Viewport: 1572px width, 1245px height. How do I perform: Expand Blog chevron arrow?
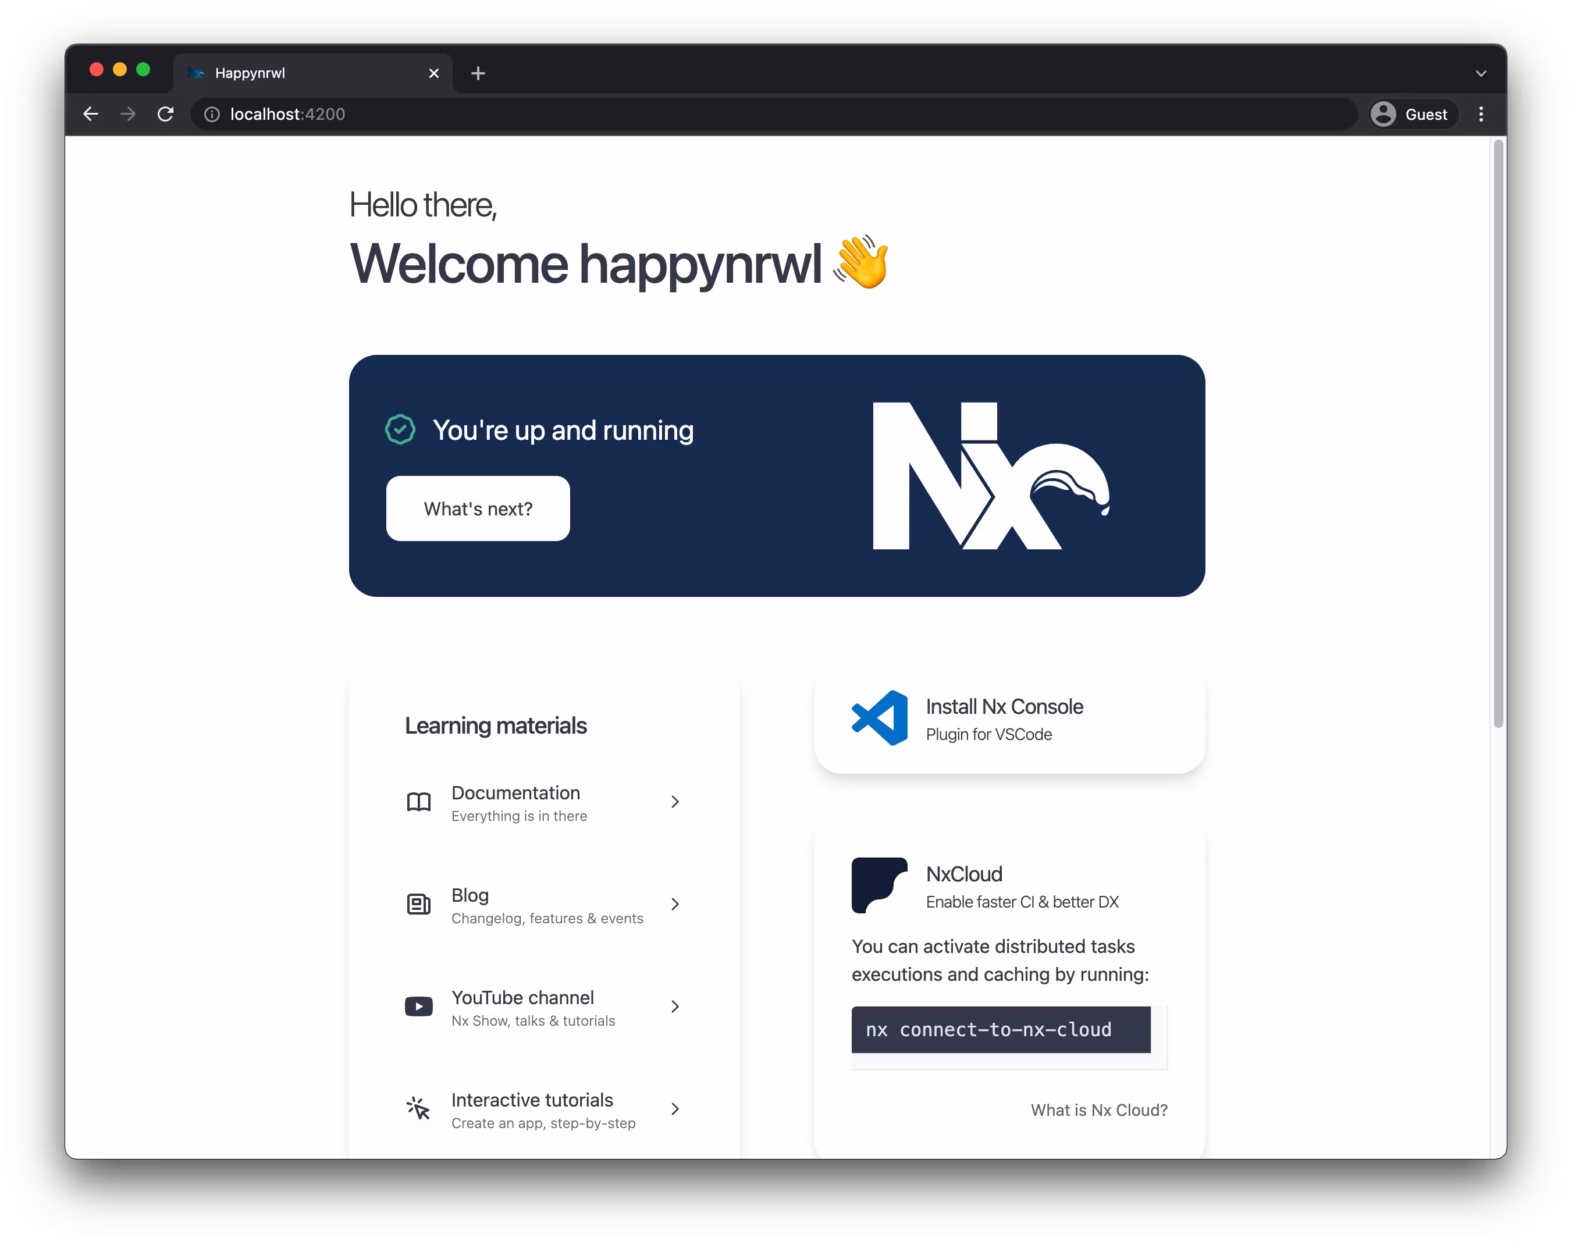click(675, 904)
